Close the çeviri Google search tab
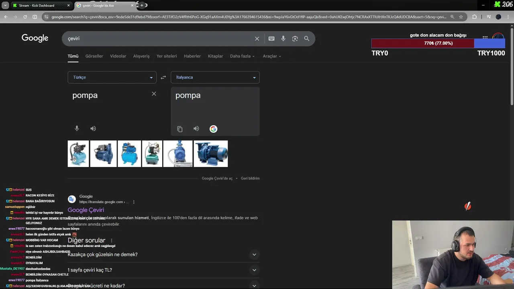 (x=133, y=5)
